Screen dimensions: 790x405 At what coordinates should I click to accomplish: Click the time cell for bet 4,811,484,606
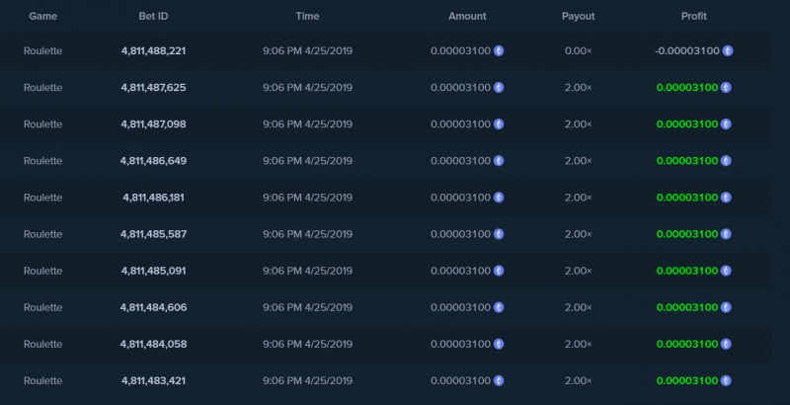[307, 307]
